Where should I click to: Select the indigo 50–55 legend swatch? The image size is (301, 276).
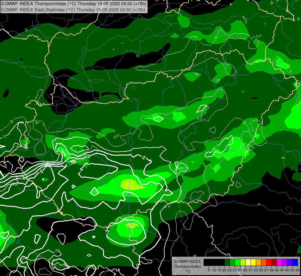(290, 263)
